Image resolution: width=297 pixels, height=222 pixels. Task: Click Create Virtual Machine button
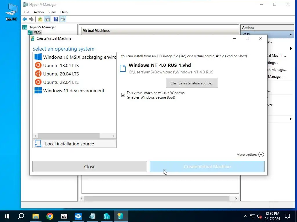pyautogui.click(x=207, y=166)
